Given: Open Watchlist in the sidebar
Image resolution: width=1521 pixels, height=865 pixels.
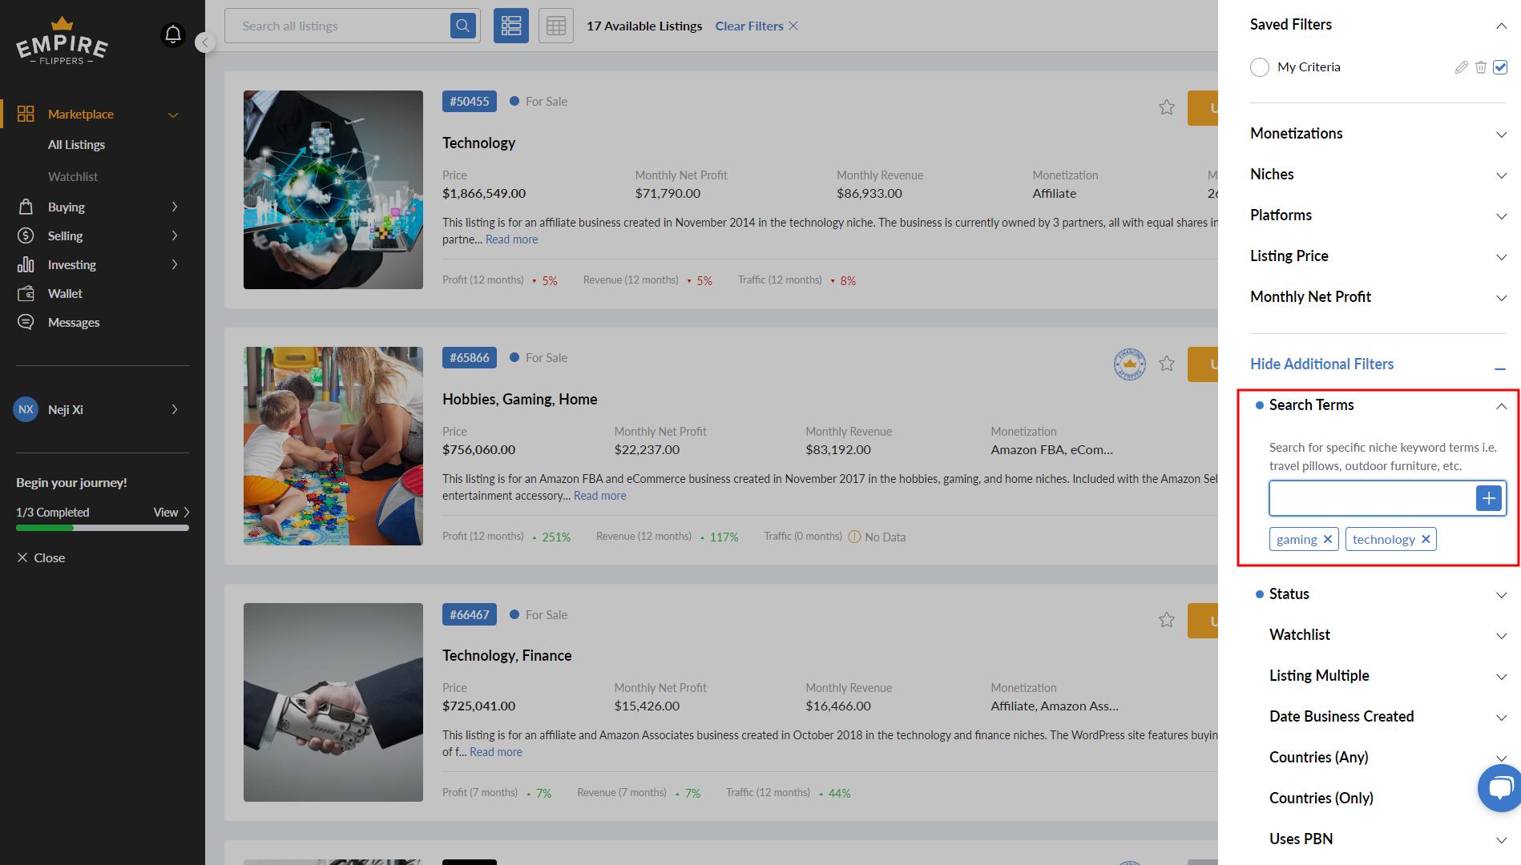Looking at the screenshot, I should [x=73, y=176].
